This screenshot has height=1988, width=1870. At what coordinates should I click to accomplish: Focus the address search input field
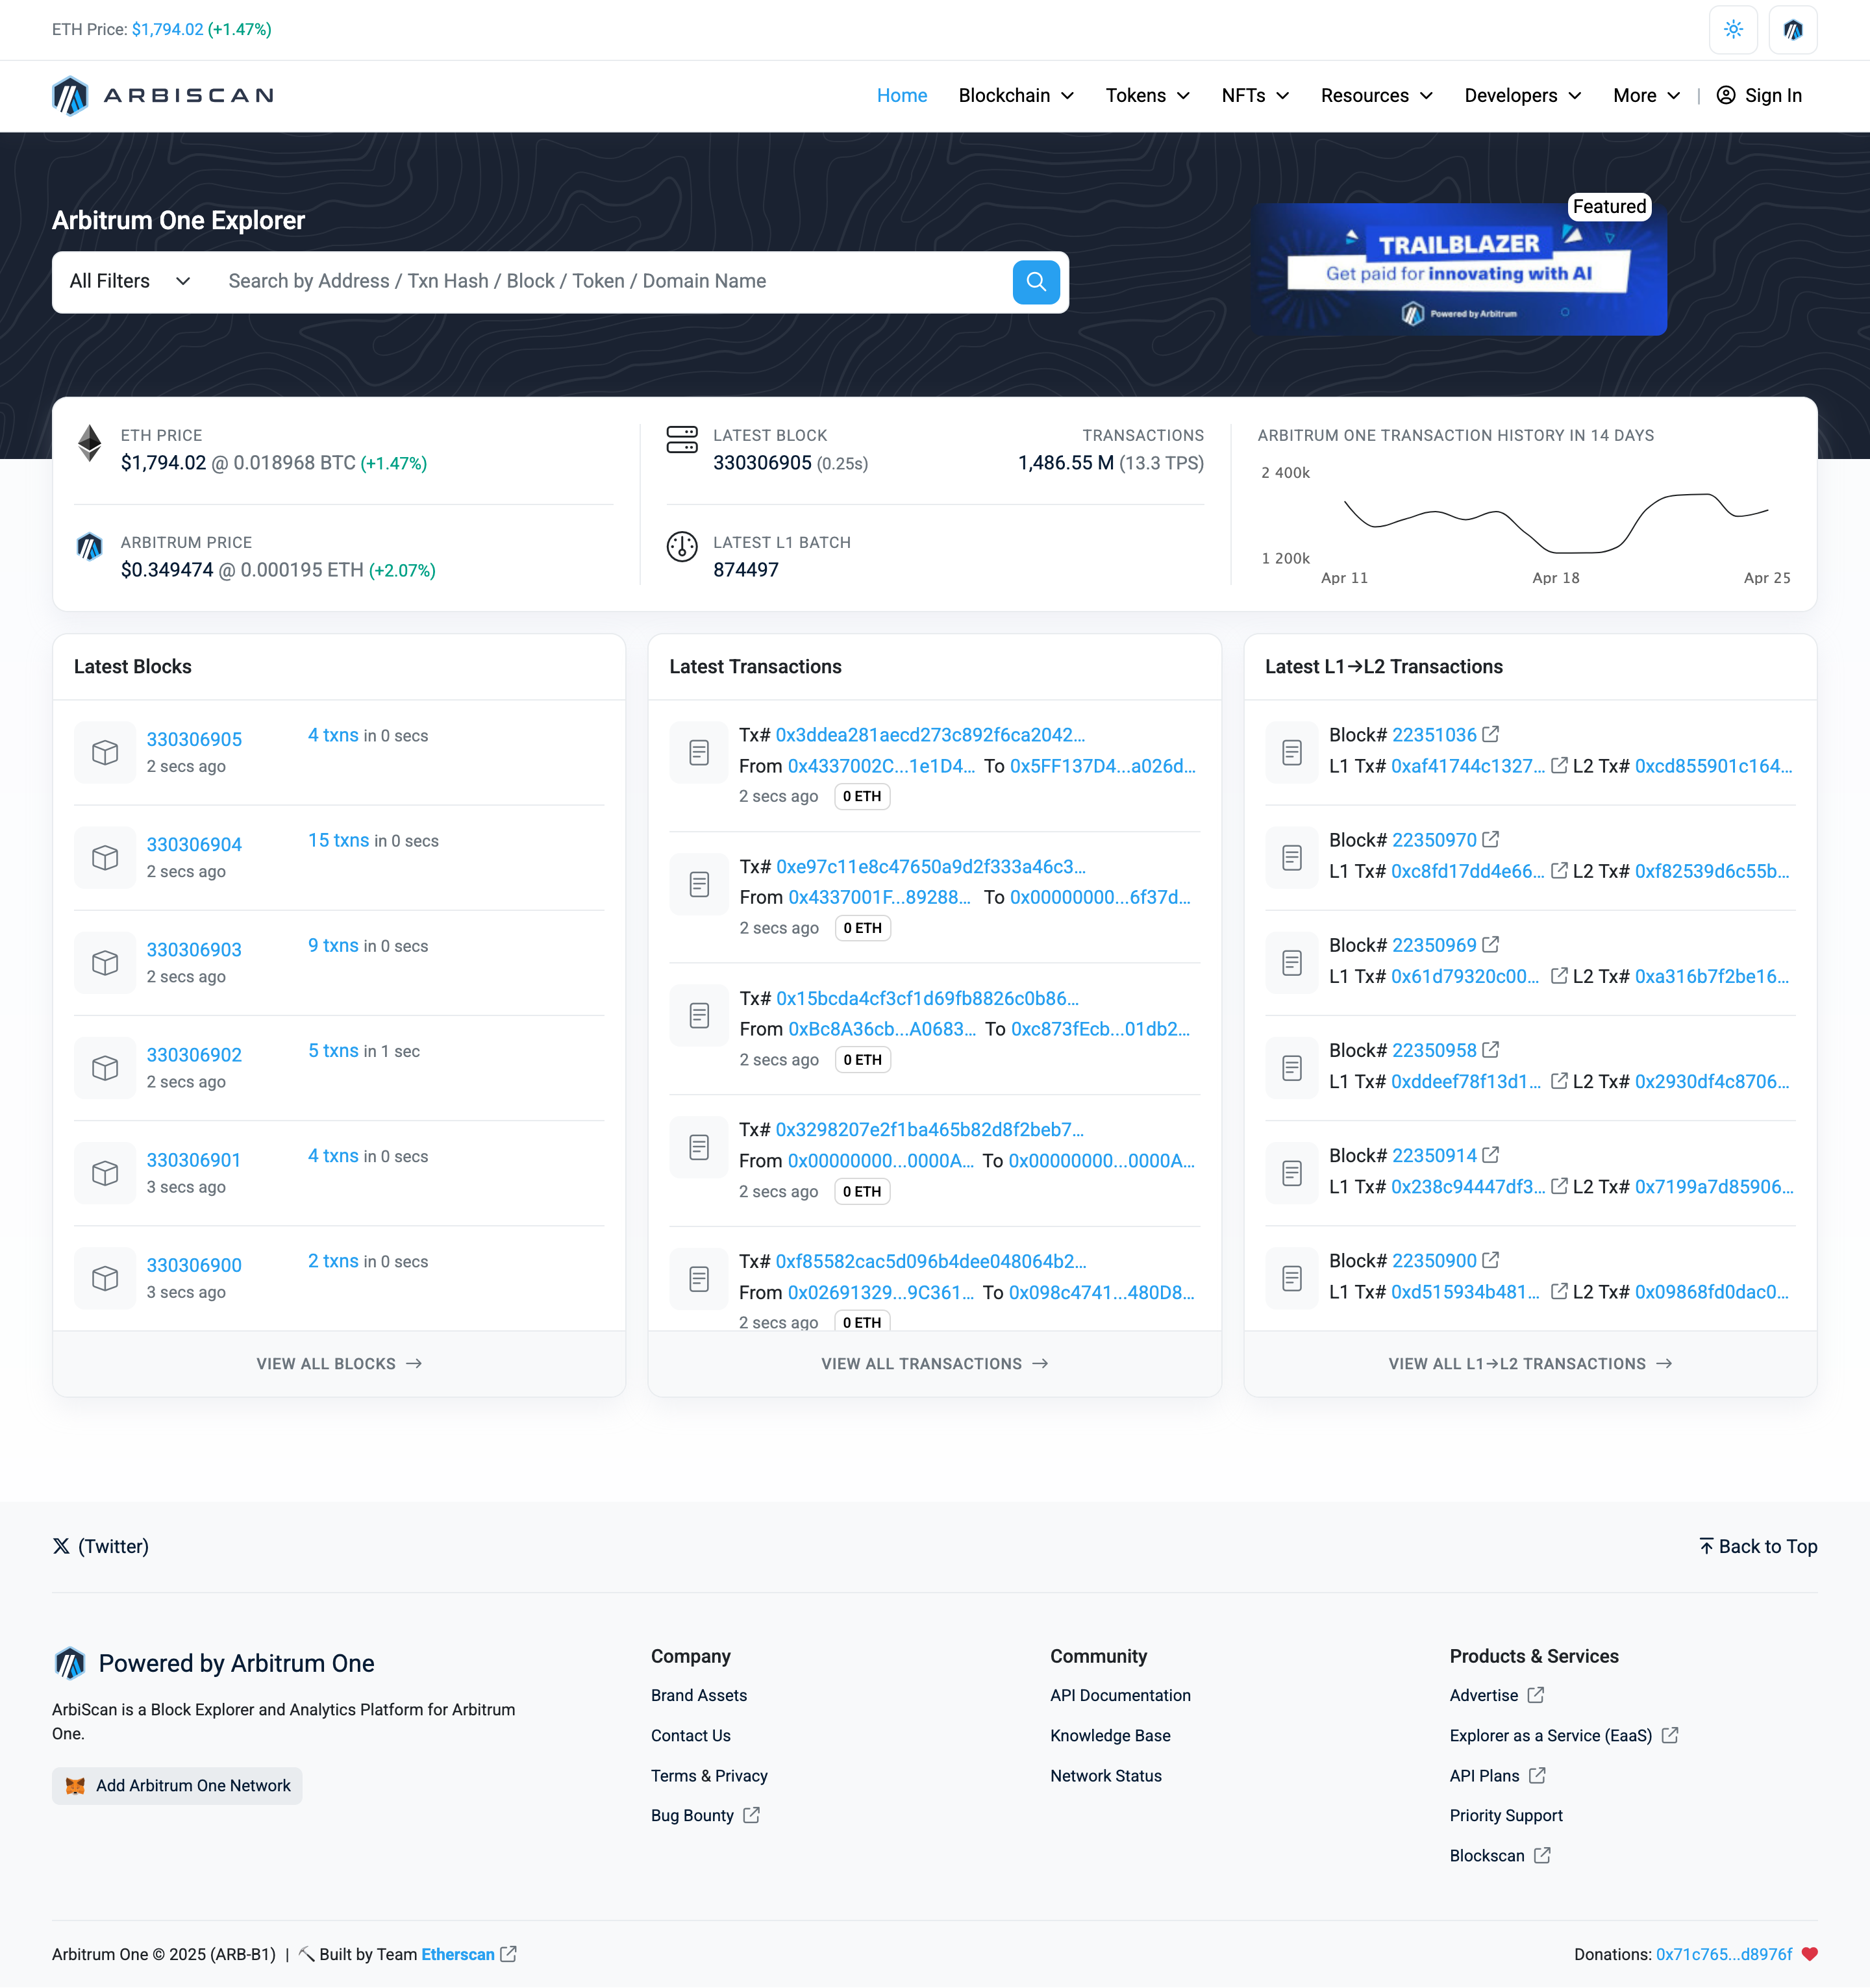click(610, 282)
